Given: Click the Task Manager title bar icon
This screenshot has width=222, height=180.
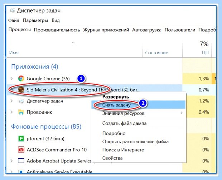Looking at the screenshot, I should point(12,11).
